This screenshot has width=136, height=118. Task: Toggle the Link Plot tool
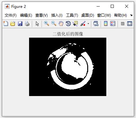click(x=96, y=24)
